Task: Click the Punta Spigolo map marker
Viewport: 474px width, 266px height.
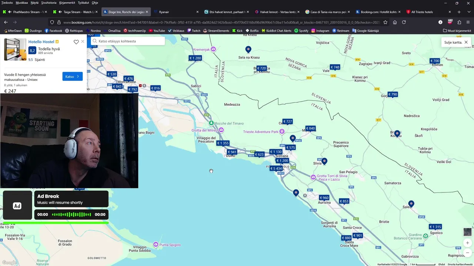Action: (x=156, y=245)
